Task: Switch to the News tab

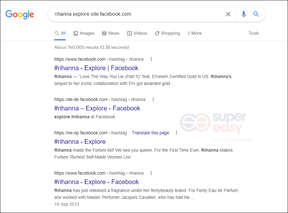Action: pos(111,33)
